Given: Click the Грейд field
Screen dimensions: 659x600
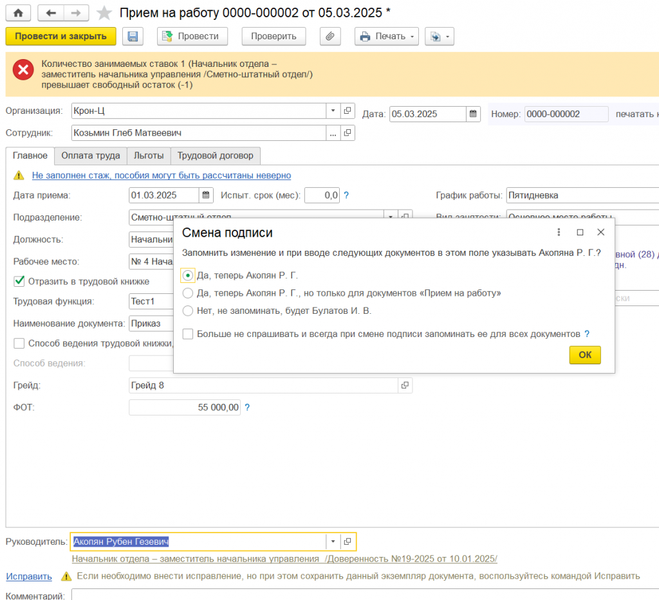Looking at the screenshot, I should (263, 385).
